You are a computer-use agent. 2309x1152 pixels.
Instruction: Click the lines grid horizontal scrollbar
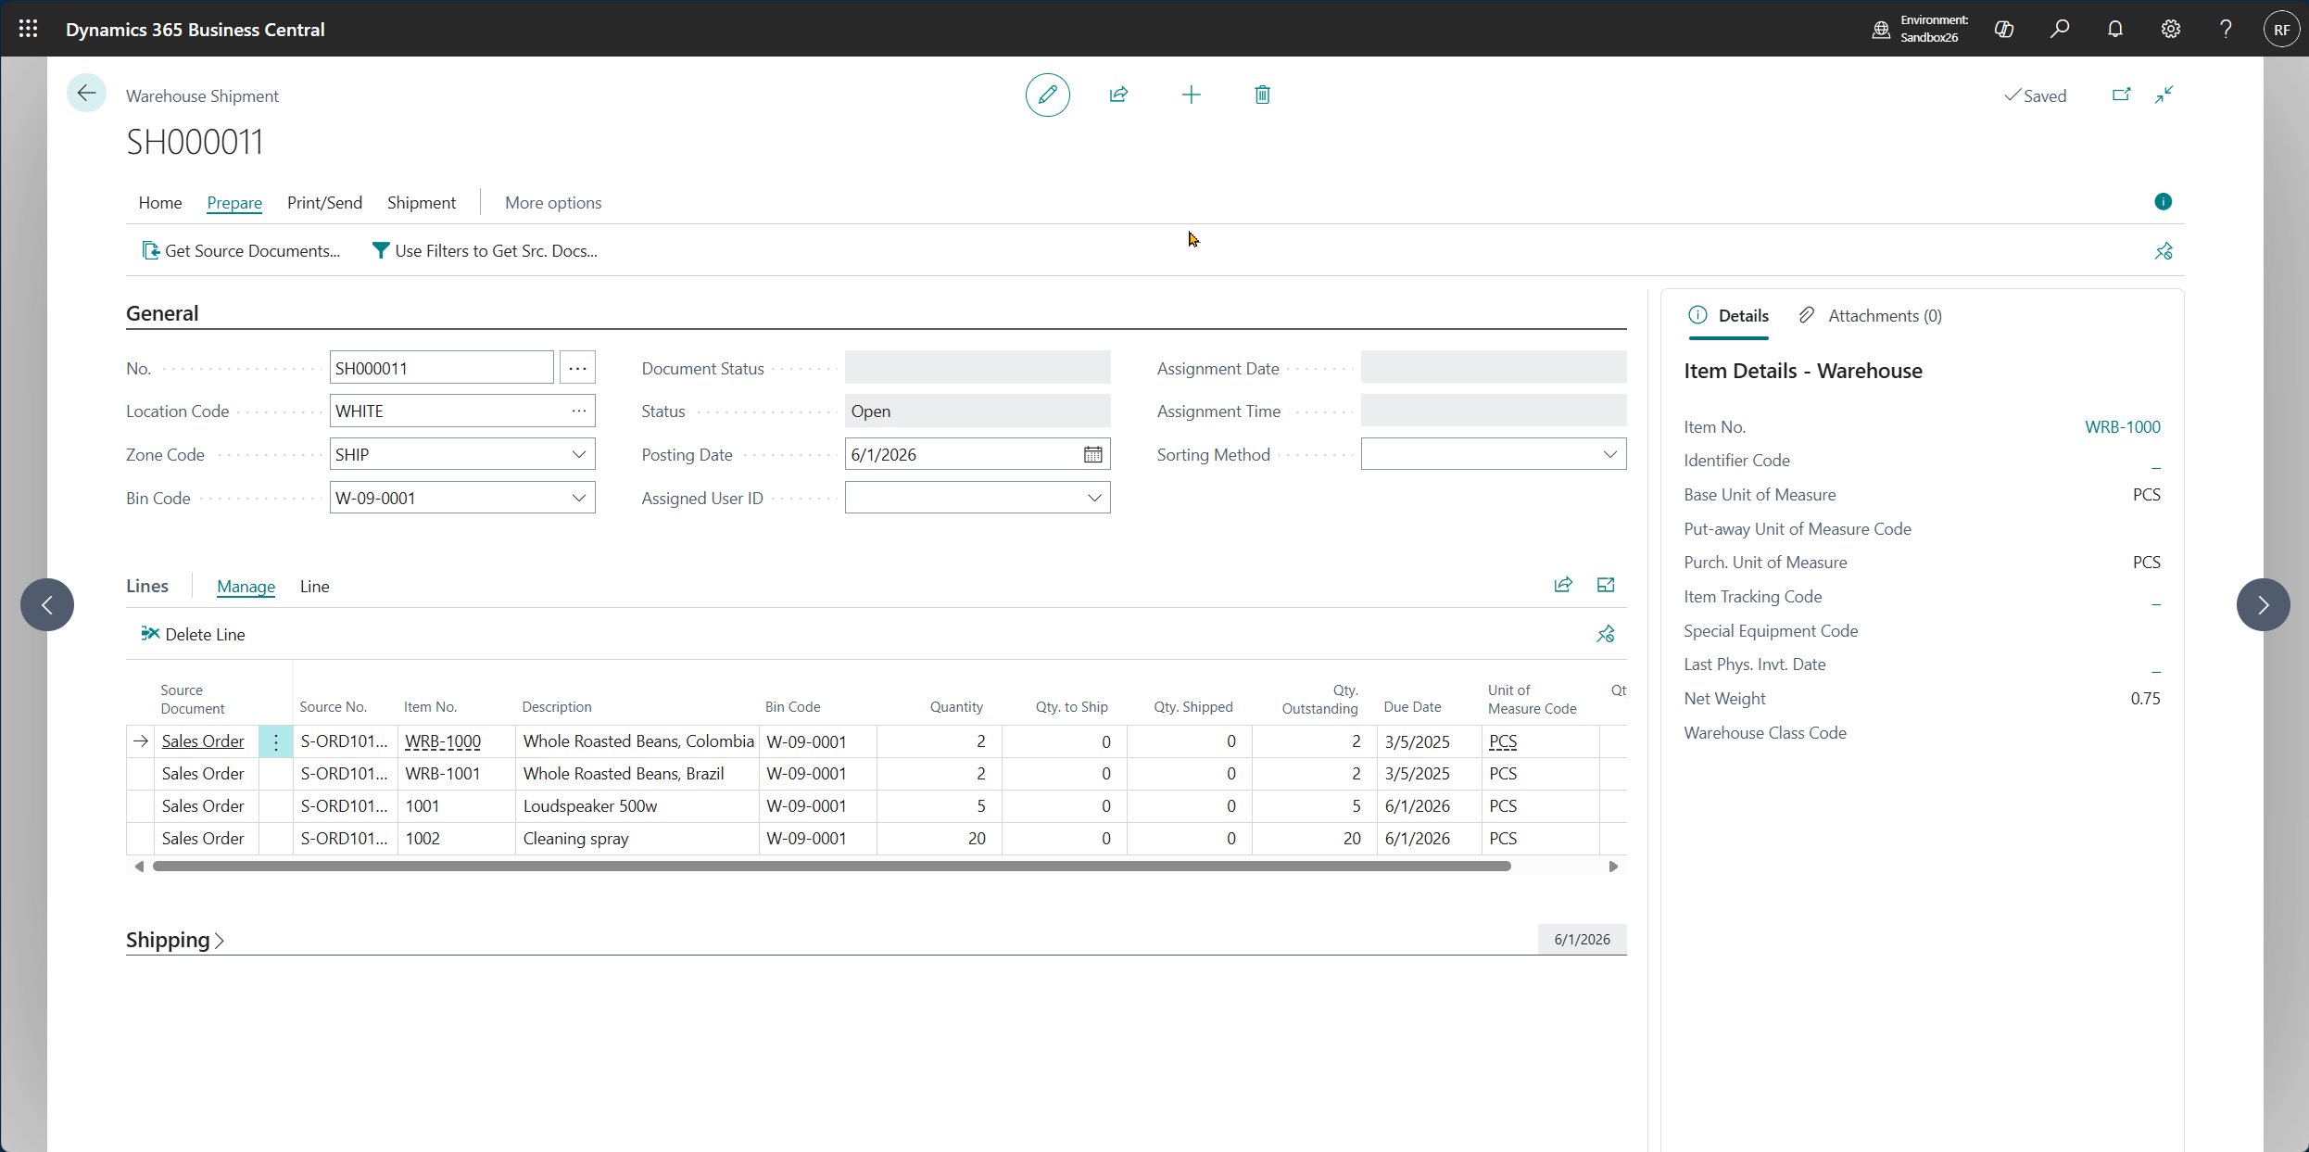[x=831, y=866]
